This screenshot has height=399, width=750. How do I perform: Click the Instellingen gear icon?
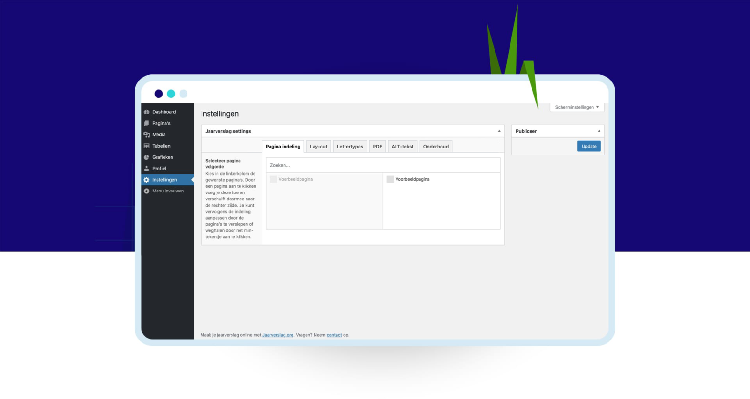(x=147, y=180)
